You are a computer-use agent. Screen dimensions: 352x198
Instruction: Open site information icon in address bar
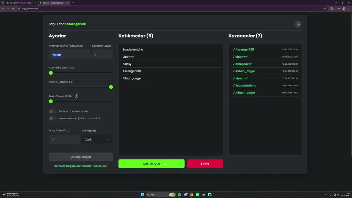(x=19, y=9)
